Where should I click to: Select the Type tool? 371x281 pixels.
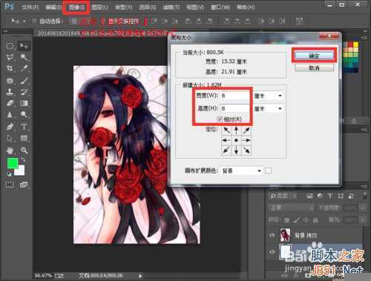(24, 127)
